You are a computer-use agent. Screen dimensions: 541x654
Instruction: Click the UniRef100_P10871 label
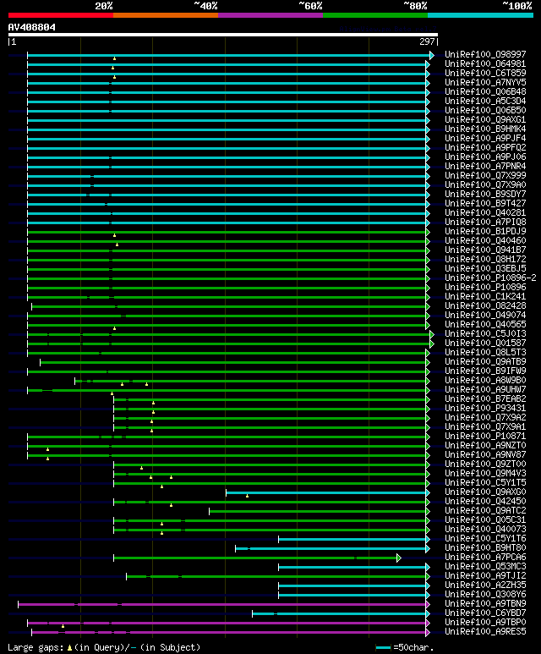click(x=485, y=437)
